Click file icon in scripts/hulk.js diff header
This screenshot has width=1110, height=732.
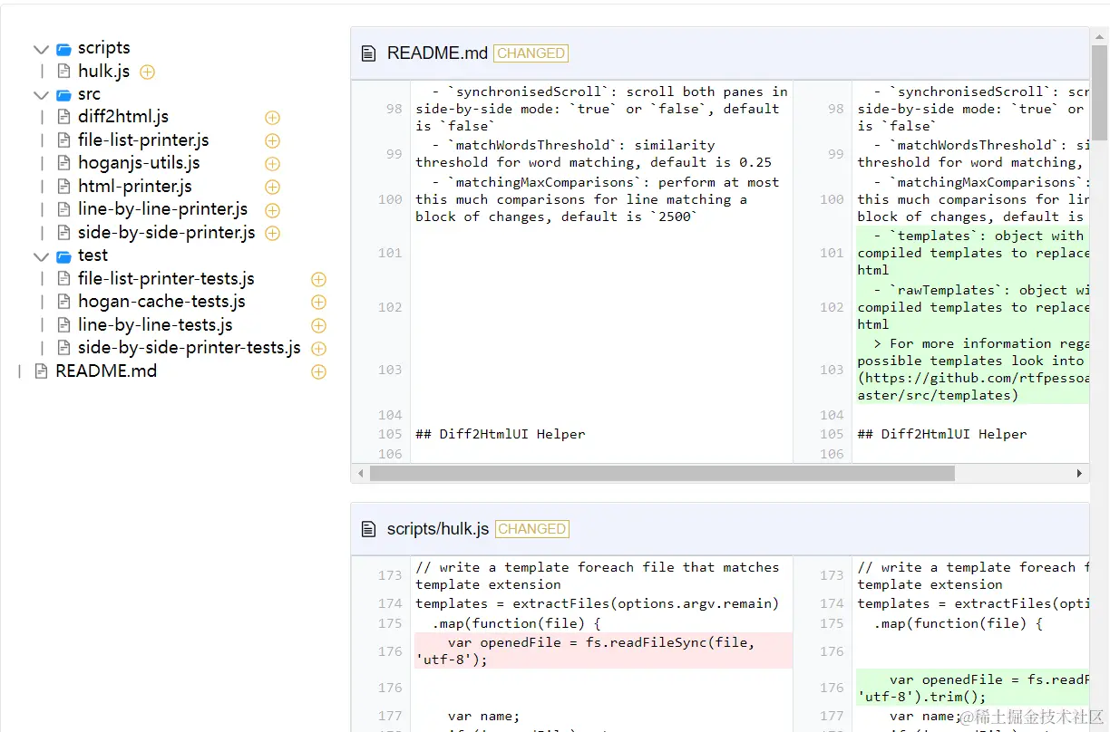[x=368, y=529]
